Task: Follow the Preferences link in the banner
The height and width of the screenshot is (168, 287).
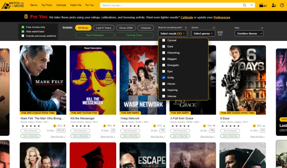Action: [222, 17]
